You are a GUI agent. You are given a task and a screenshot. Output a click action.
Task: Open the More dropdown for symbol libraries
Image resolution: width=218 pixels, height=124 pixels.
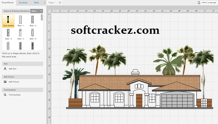coord(36,11)
